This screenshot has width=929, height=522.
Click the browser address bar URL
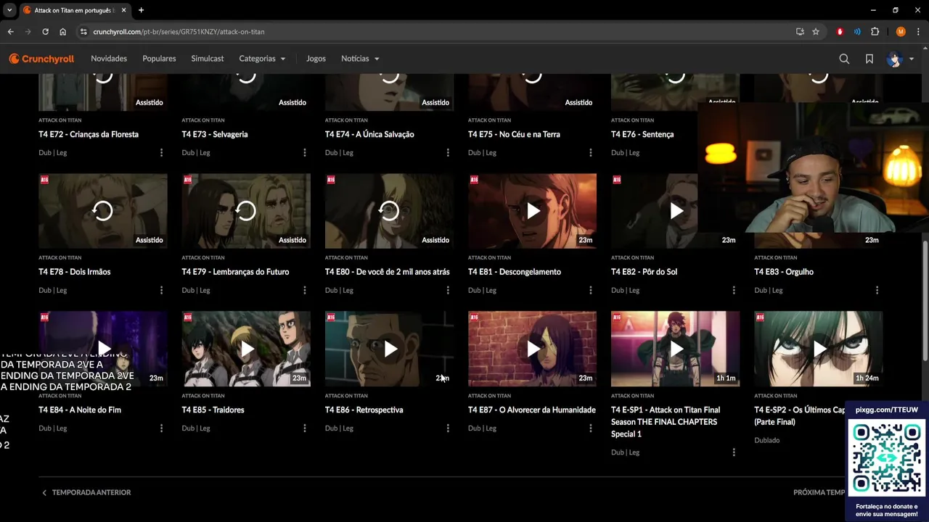pos(179,32)
